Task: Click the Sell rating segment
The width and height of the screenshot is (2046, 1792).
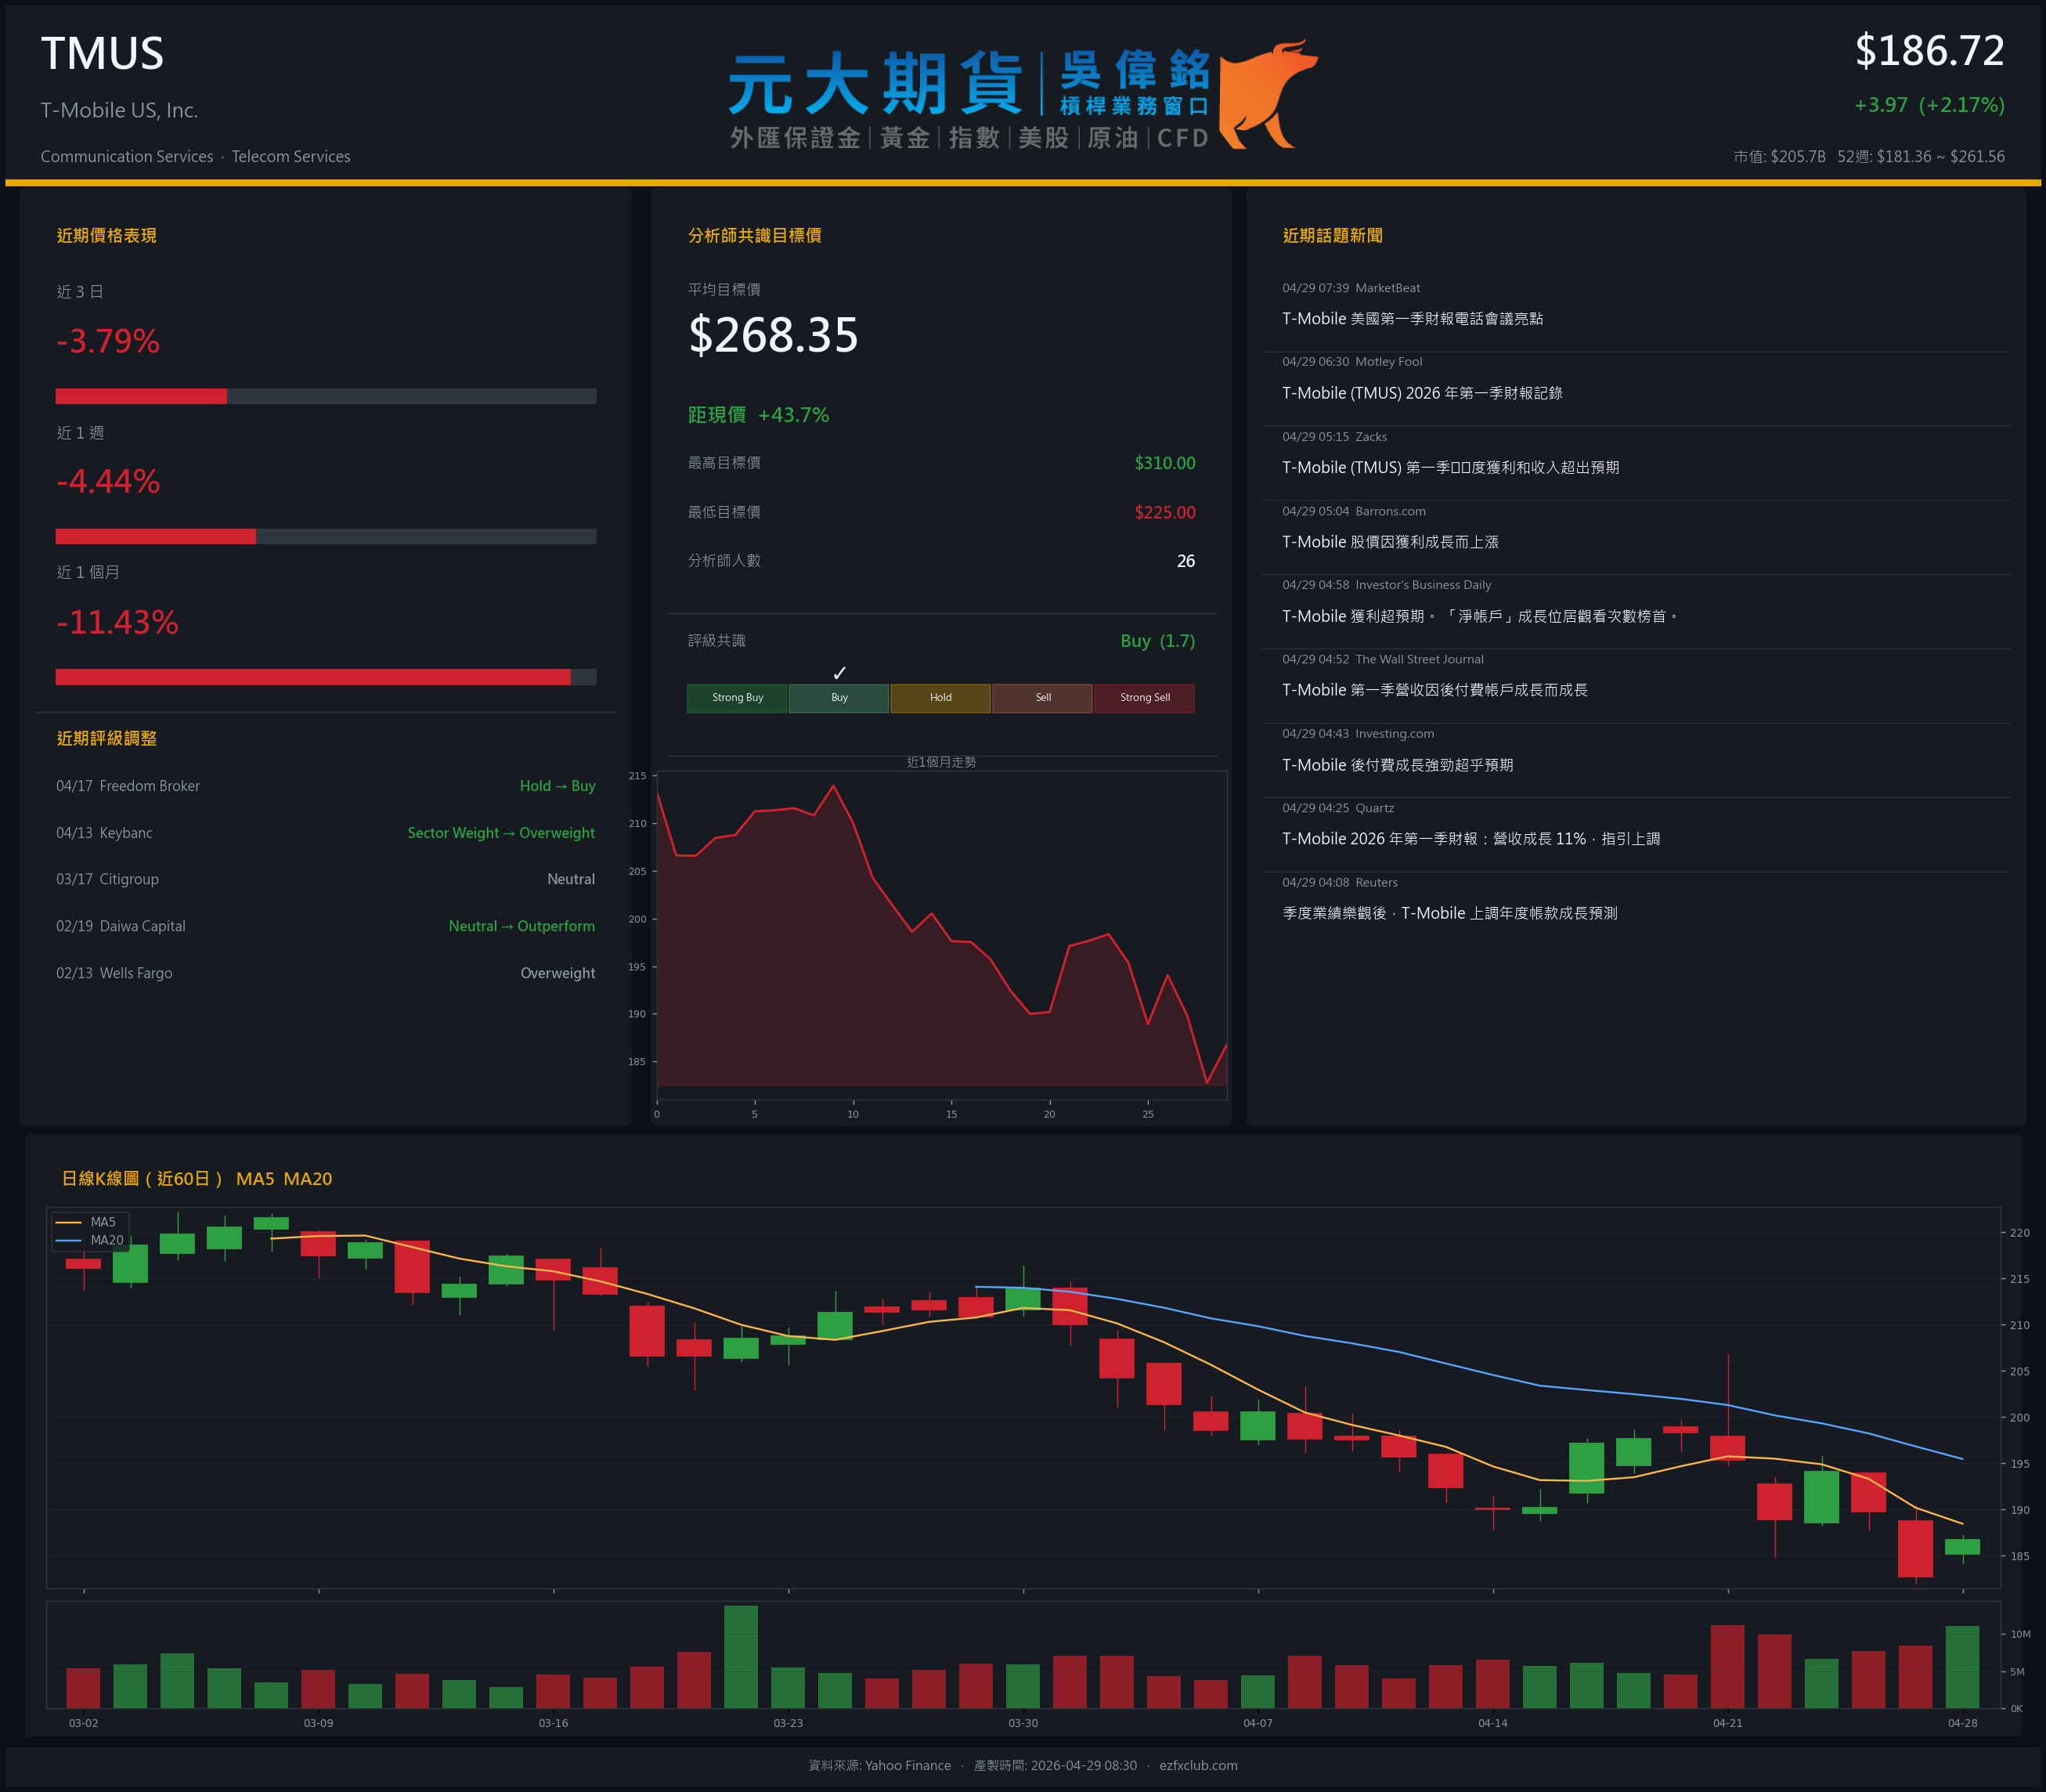Action: [1042, 698]
